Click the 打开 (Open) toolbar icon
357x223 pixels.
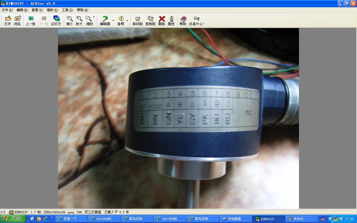[x=8, y=21]
